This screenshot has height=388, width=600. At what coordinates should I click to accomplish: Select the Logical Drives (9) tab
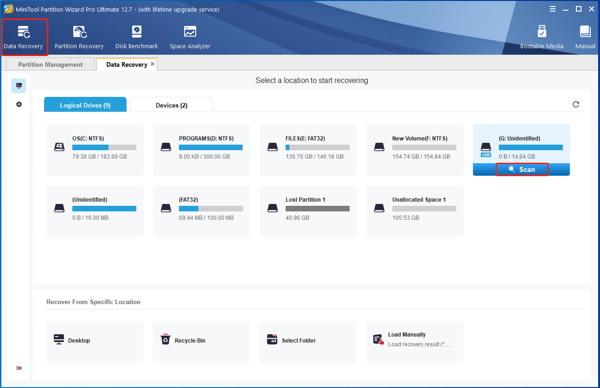[85, 105]
